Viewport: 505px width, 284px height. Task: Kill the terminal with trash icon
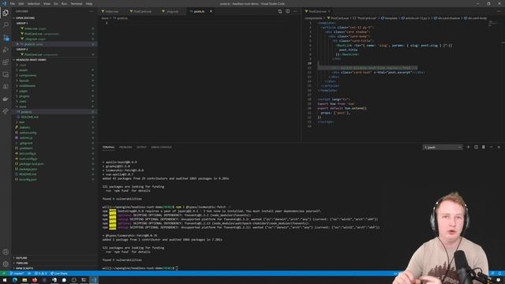click(484, 148)
